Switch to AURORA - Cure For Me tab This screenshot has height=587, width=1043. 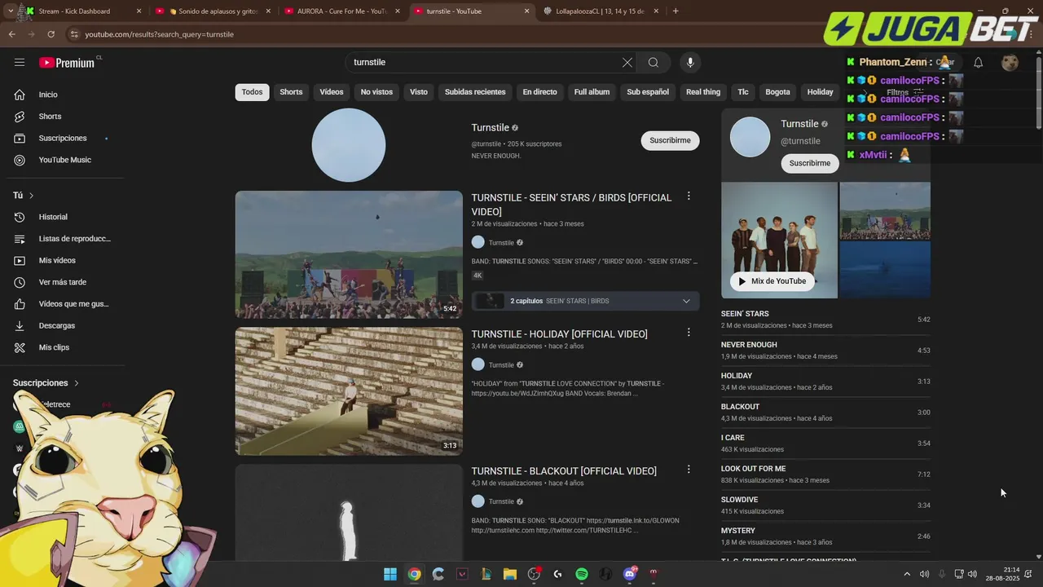click(342, 11)
